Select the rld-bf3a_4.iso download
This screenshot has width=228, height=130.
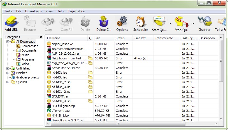pos(132,101)
